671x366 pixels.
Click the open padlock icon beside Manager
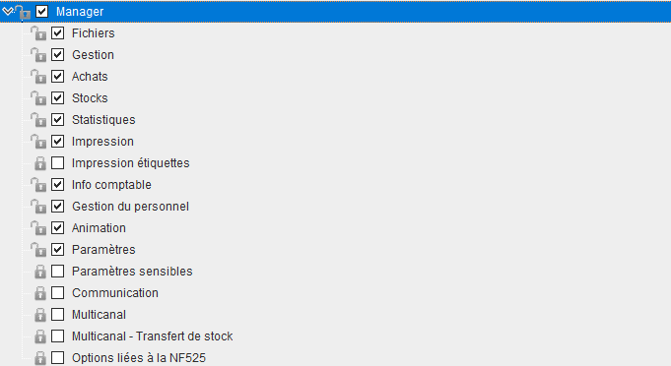(x=23, y=12)
